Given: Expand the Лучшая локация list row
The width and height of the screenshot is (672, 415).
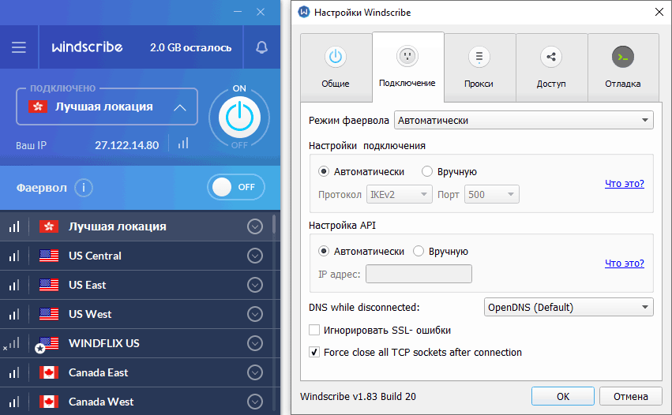Looking at the screenshot, I should (x=255, y=226).
